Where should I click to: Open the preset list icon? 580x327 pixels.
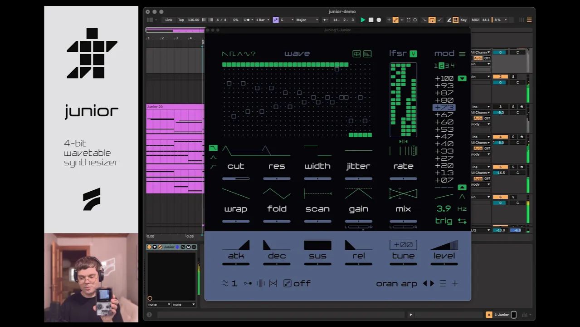[443, 283]
